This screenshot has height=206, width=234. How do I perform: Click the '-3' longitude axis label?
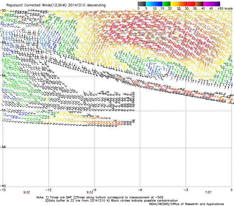pos(186,190)
